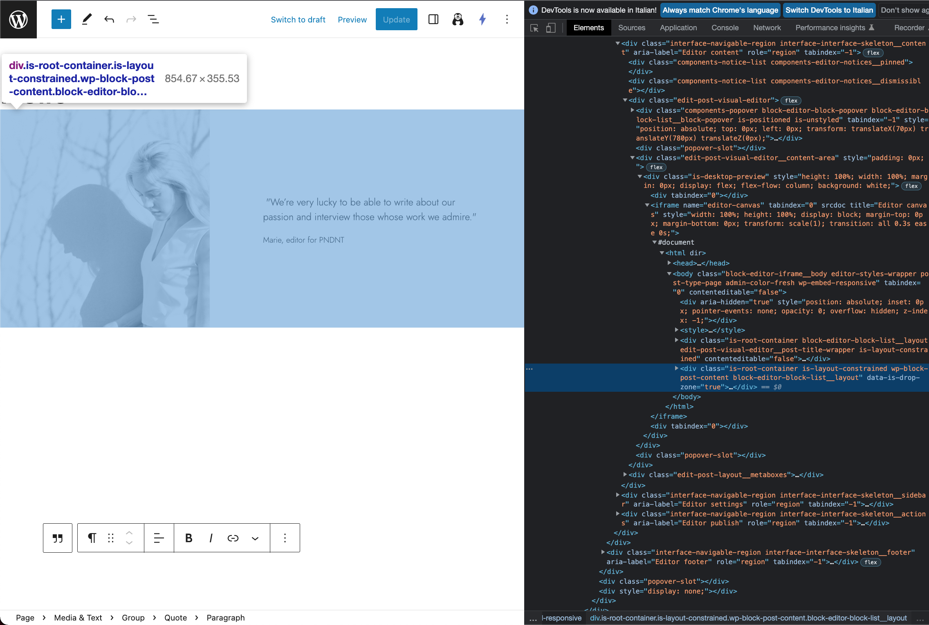Toggle bold formatting

(x=188, y=538)
